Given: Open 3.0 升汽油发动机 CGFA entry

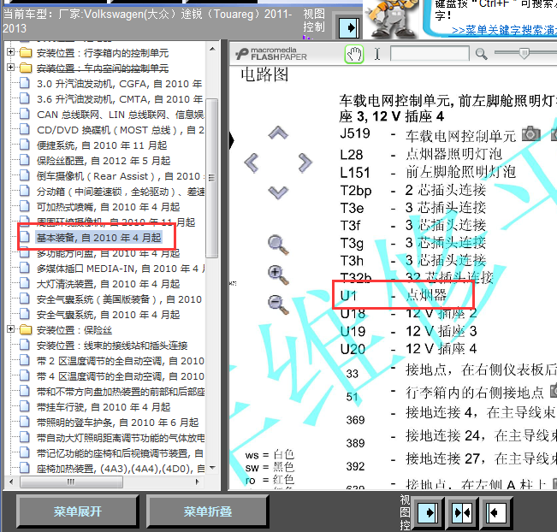Looking at the screenshot, I should point(120,84).
